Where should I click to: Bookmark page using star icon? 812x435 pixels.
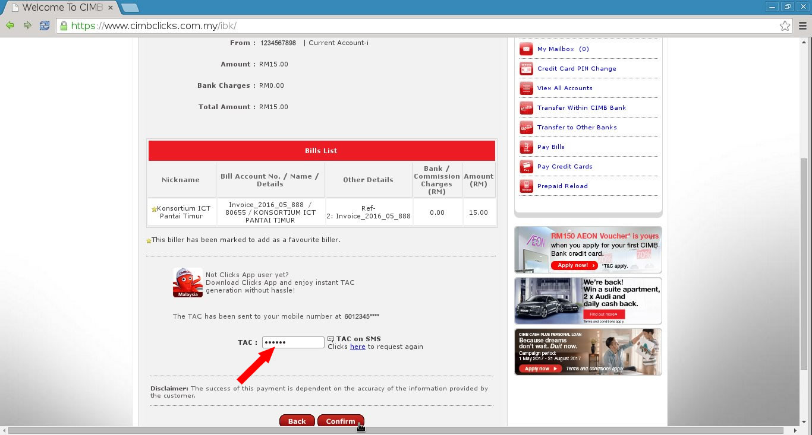coord(785,26)
